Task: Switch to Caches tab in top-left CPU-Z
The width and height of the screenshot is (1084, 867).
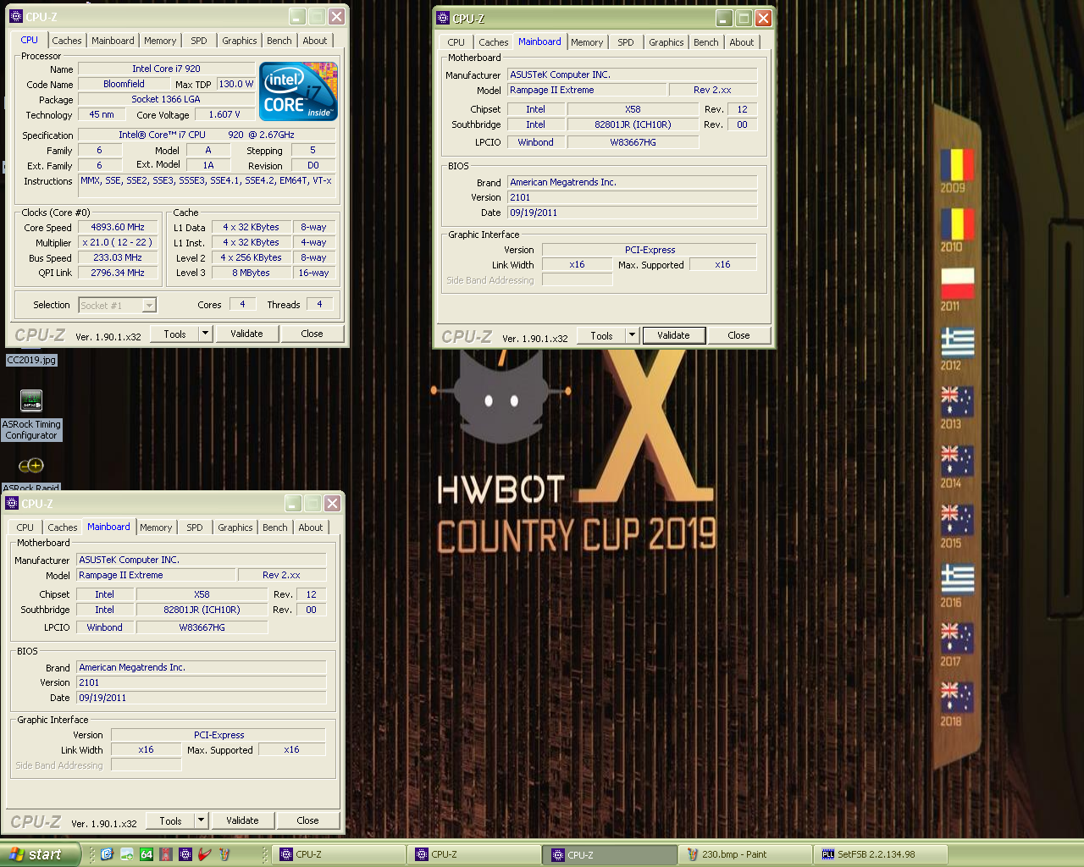Action: (x=67, y=41)
